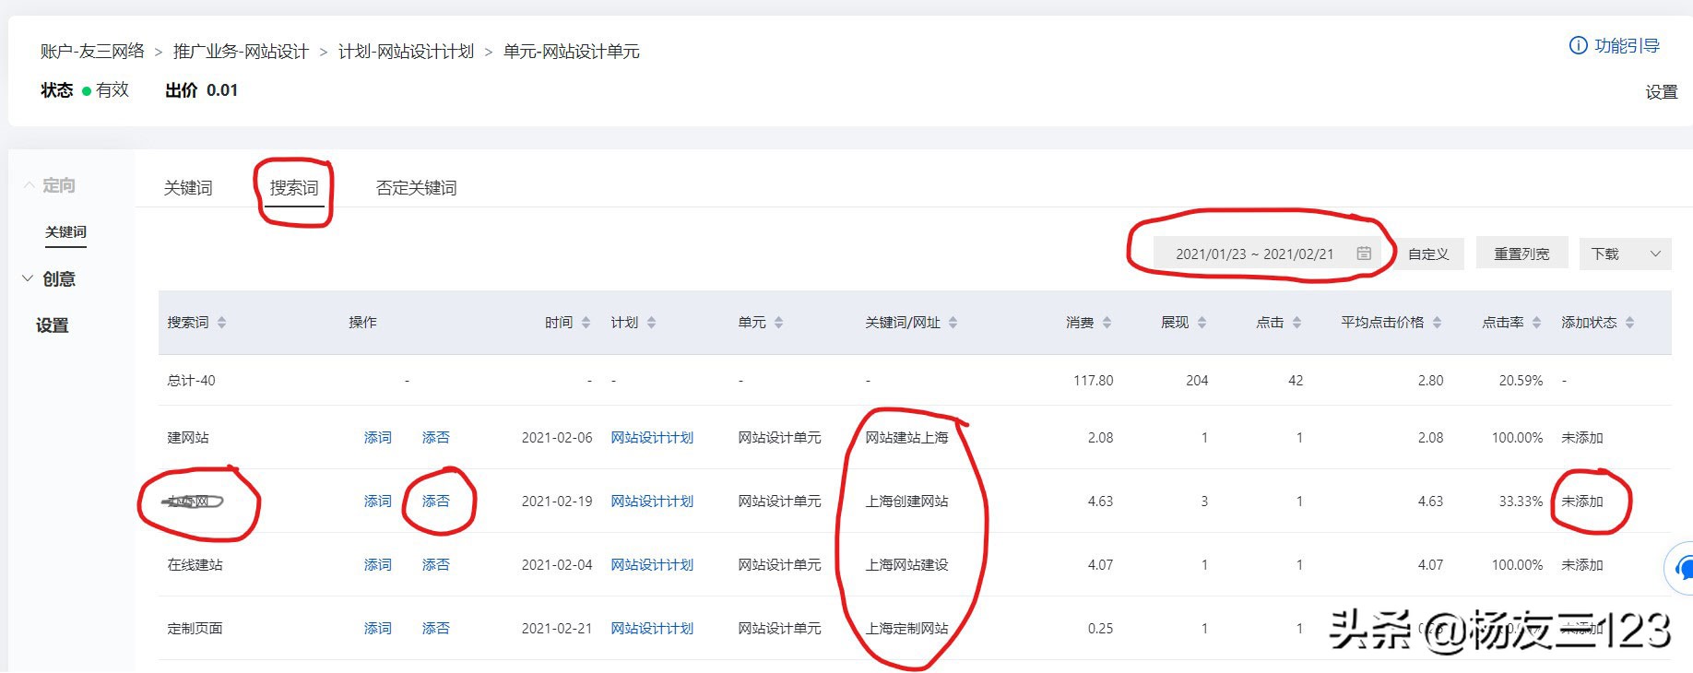Image resolution: width=1693 pixels, height=673 pixels.
Task: Select the 网站建站上海 keyword cell
Action: [906, 438]
